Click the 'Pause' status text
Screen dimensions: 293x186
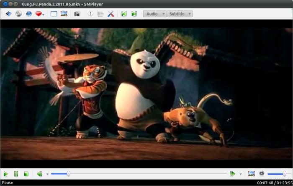(8, 183)
